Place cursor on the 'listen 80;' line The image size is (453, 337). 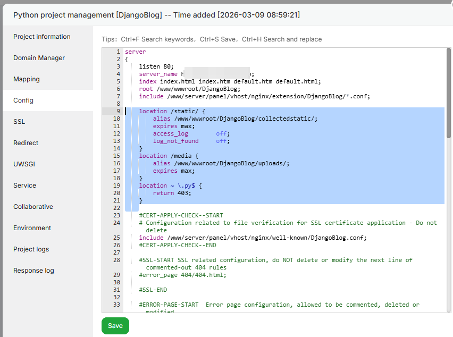pos(156,66)
